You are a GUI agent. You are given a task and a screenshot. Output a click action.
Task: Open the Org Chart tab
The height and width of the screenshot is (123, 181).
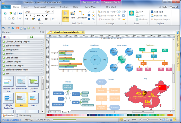[111, 7]
